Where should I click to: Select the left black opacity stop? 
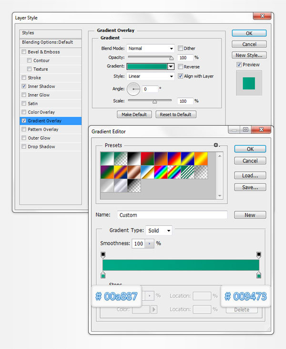tap(103, 255)
